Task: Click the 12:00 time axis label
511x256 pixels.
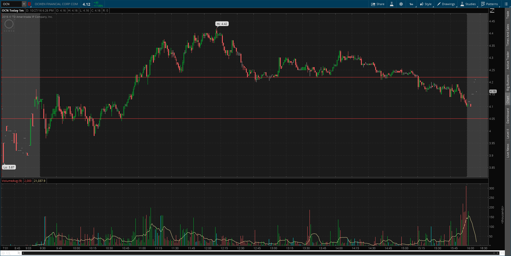Action: tap(208, 248)
